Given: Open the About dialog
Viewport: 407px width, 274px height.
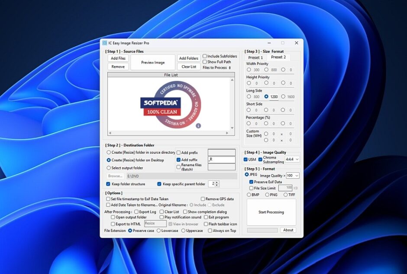Looking at the screenshot, I should coord(288,230).
